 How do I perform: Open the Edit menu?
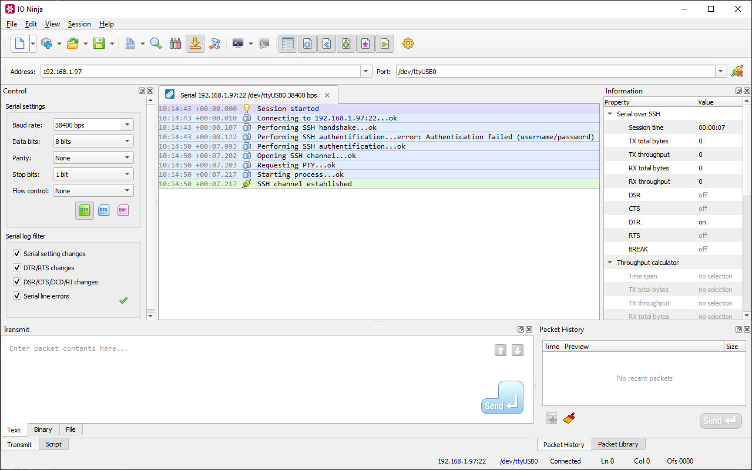31,24
